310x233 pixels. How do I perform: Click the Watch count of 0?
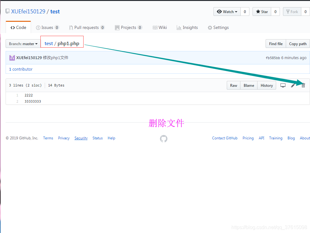point(245,12)
